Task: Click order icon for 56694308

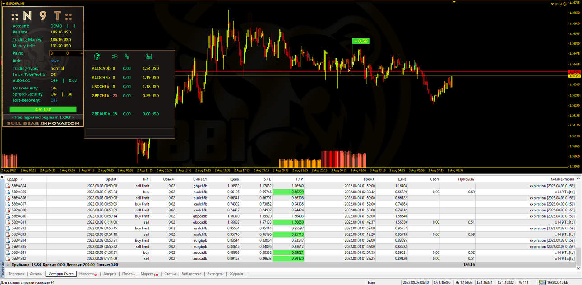Action: point(8,210)
